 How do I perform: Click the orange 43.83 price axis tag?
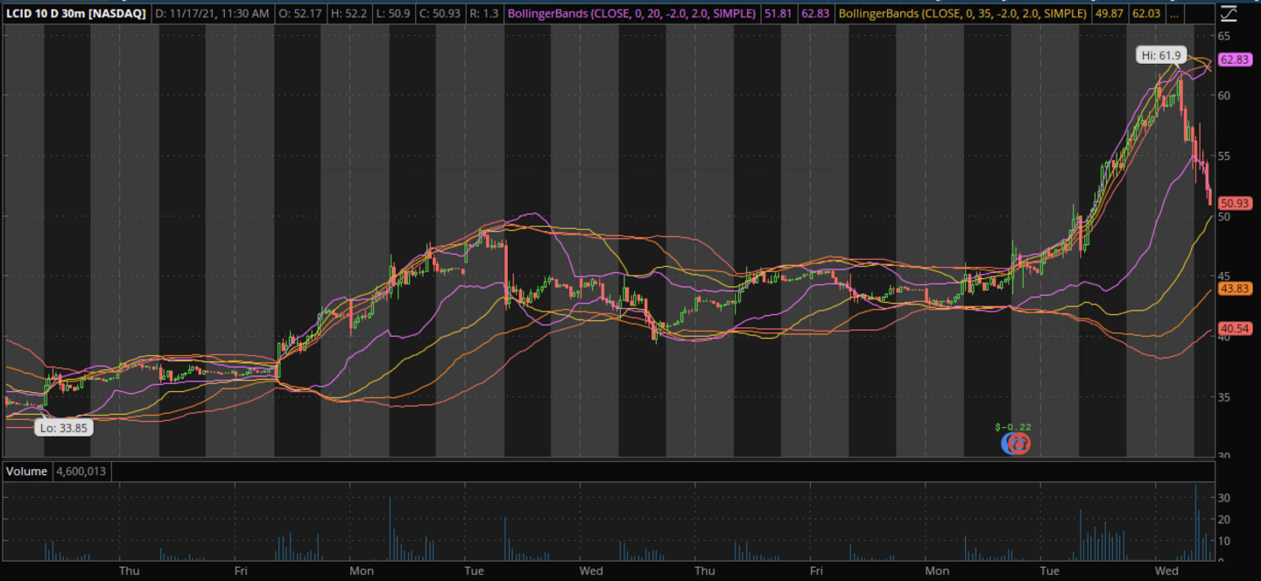pyautogui.click(x=1234, y=288)
